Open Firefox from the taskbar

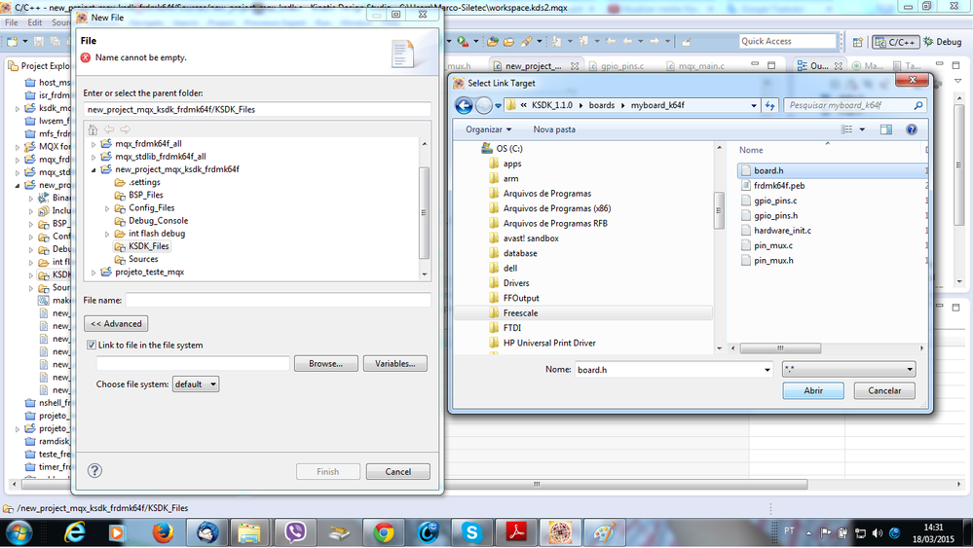coord(163,532)
